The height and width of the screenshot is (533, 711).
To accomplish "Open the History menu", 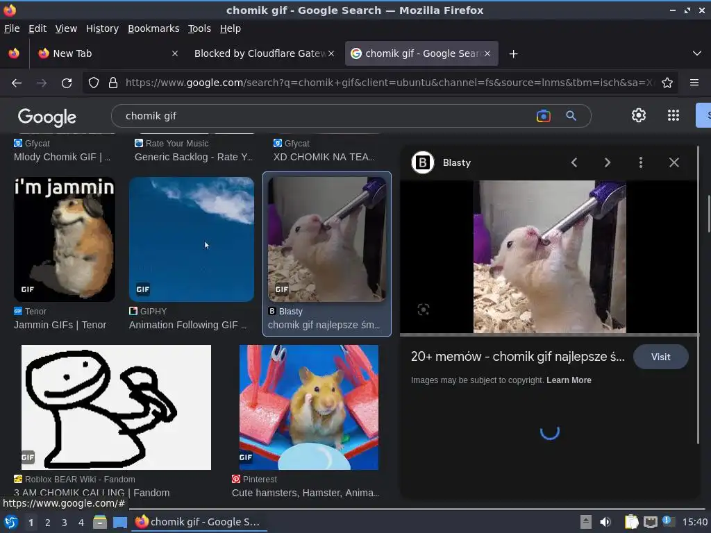I will point(102,28).
